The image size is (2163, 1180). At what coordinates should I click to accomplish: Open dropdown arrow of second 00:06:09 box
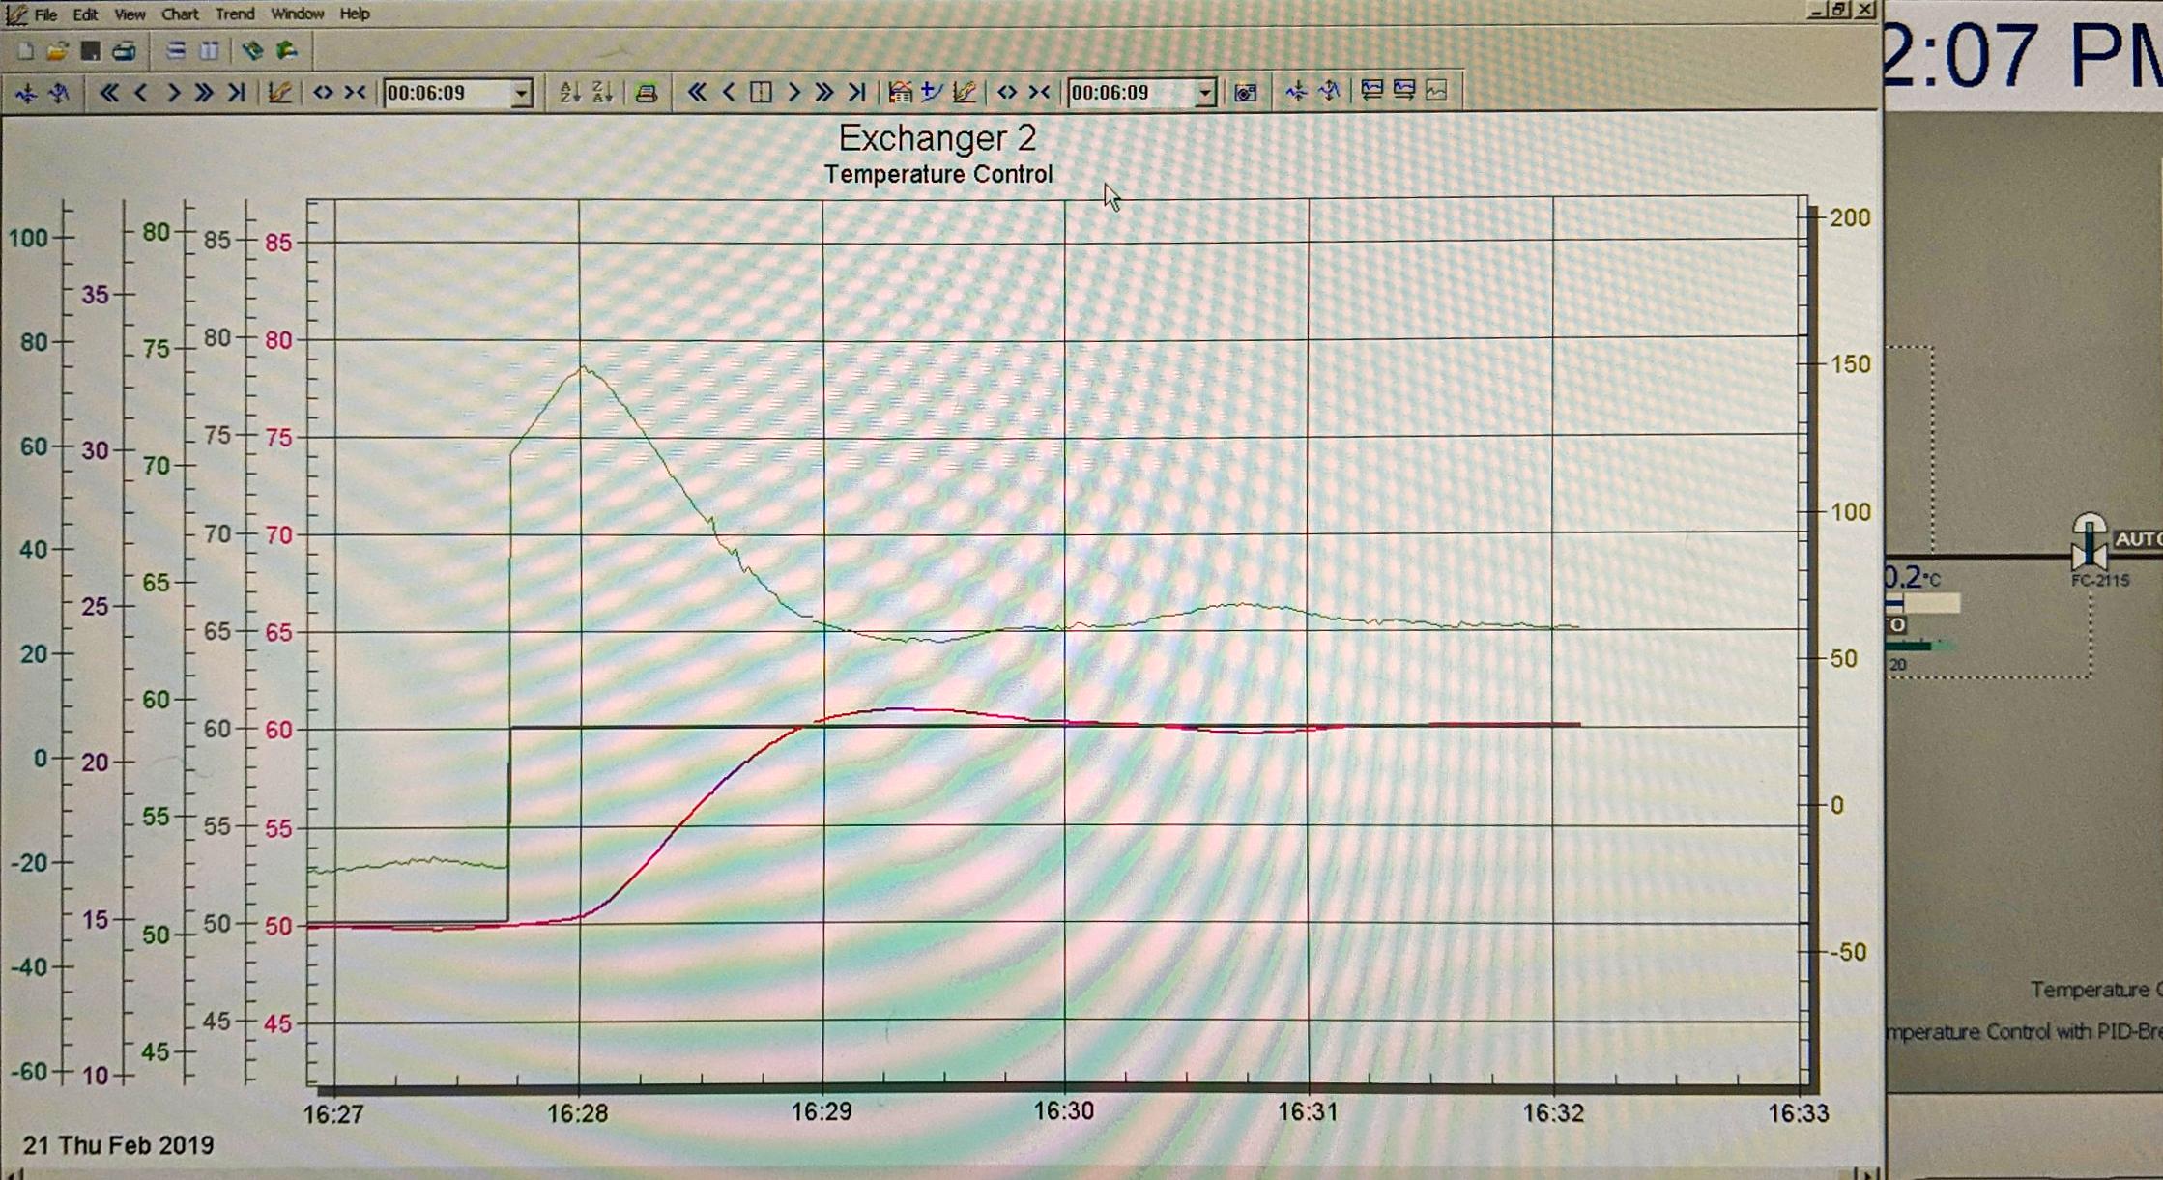point(1205,93)
